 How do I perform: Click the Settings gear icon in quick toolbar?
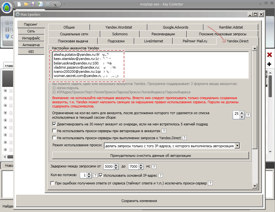coord(47,4)
